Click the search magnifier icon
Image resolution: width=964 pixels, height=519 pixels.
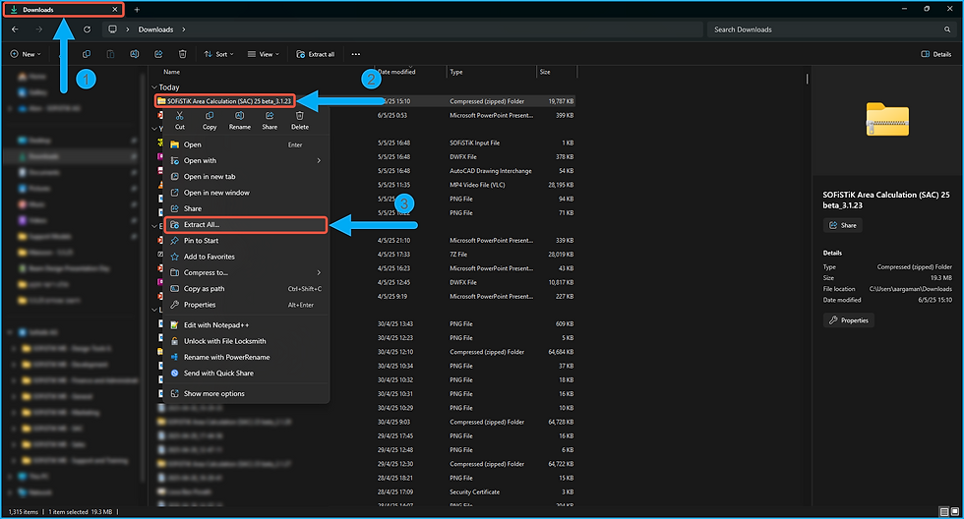(946, 29)
